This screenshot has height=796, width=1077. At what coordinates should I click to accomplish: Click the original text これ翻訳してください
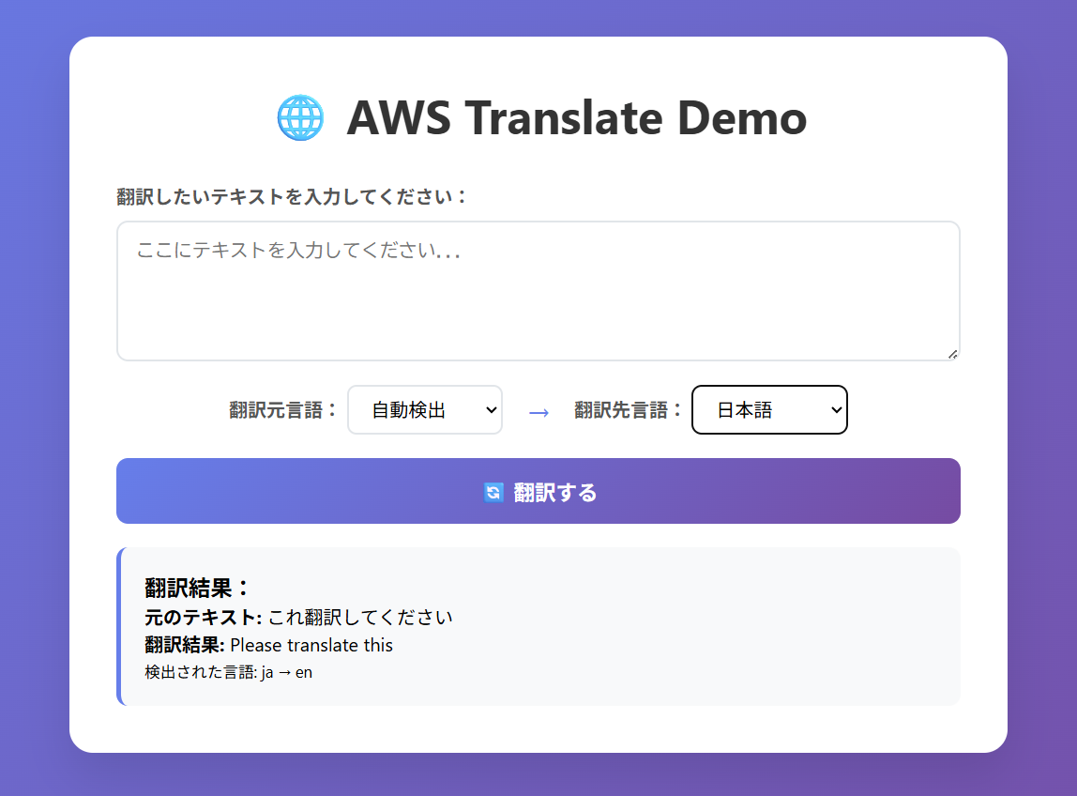360,618
